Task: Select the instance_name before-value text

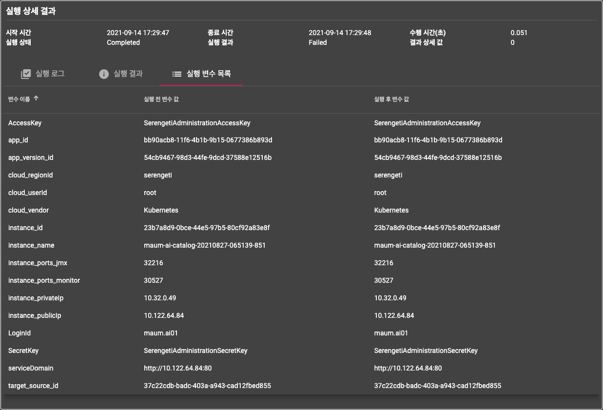Action: (x=204, y=245)
